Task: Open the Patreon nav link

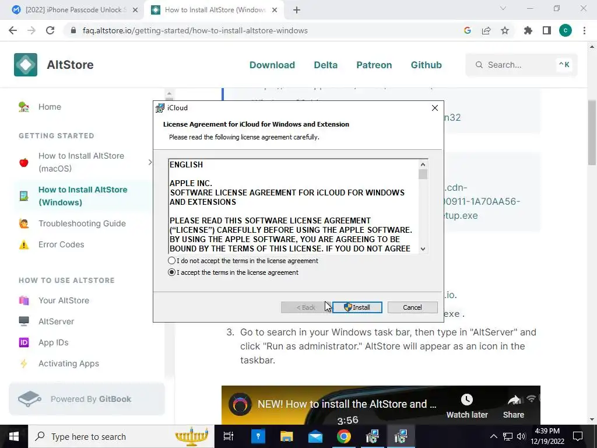Action: point(374,65)
